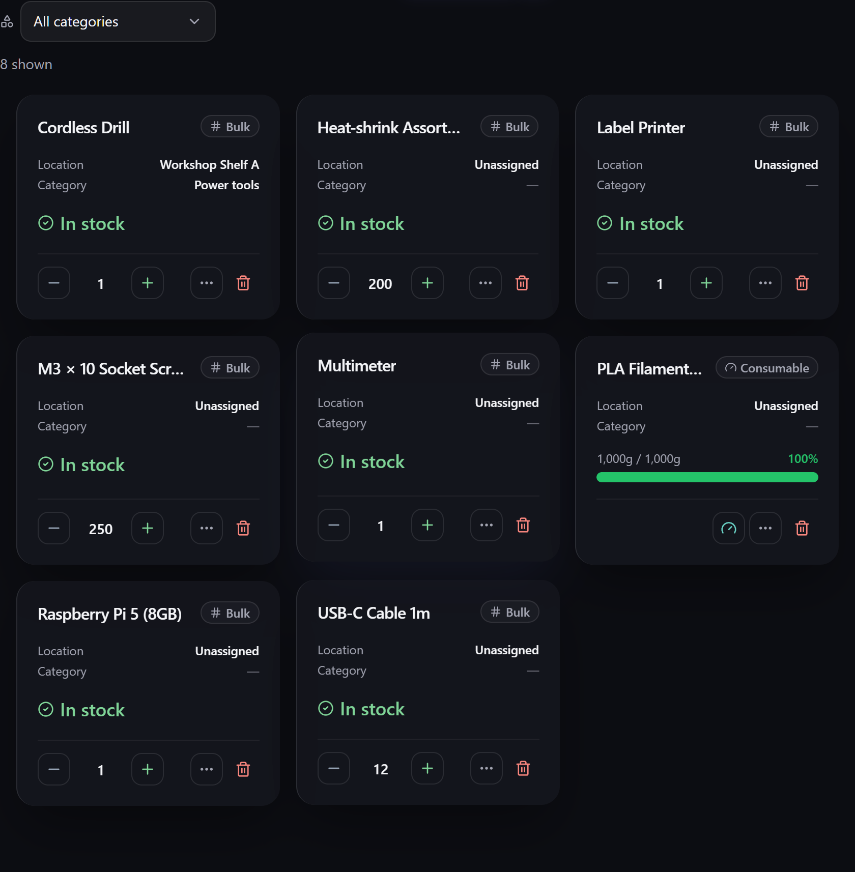
Task: Increase Raspberry Pi 5 quantity
Action: tap(148, 769)
